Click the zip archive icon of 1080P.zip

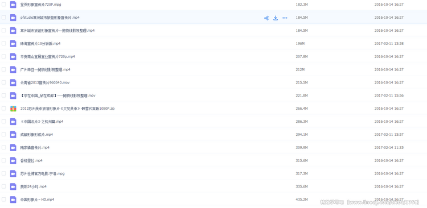pyautogui.click(x=13, y=109)
